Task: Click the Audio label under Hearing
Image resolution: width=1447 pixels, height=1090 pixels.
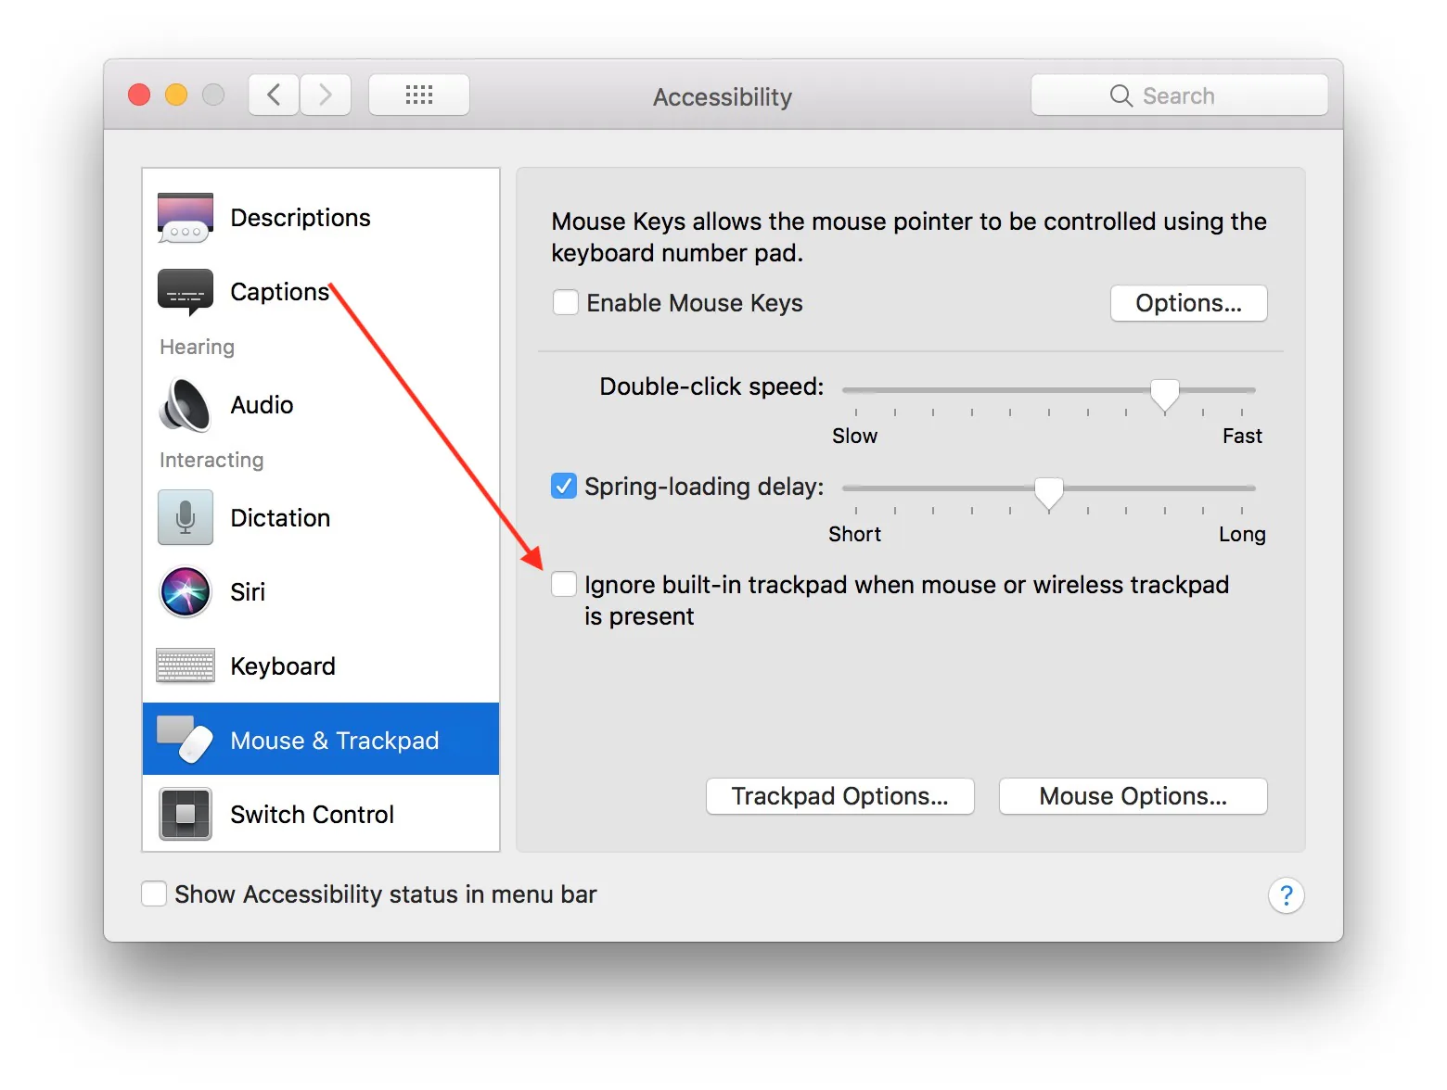Action: [x=262, y=405]
